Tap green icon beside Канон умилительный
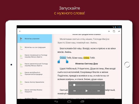 [x=21, y=65]
